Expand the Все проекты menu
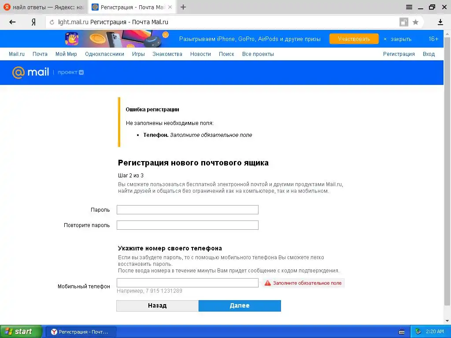The width and height of the screenshot is (451, 338). [258, 54]
